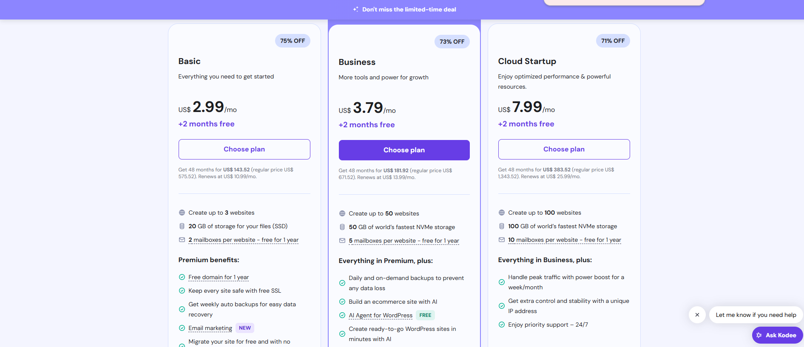
Task: Open the Ask Kodee chat assistant
Action: [777, 335]
